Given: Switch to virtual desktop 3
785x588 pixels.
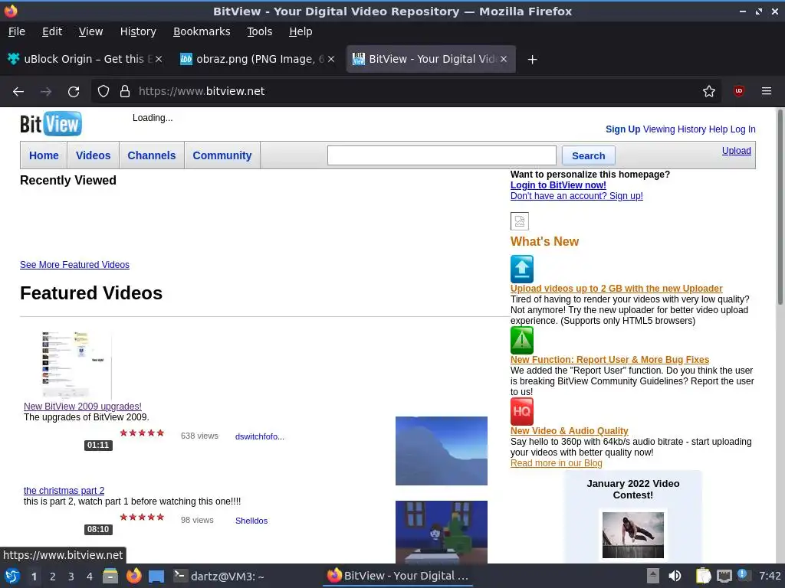Looking at the screenshot, I should click(x=71, y=577).
